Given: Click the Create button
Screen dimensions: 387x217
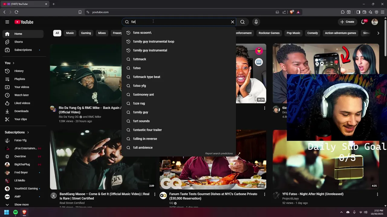Looking at the screenshot, I should 347,22.
